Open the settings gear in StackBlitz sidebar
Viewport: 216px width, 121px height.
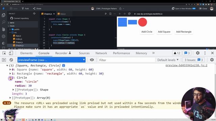point(4,36)
